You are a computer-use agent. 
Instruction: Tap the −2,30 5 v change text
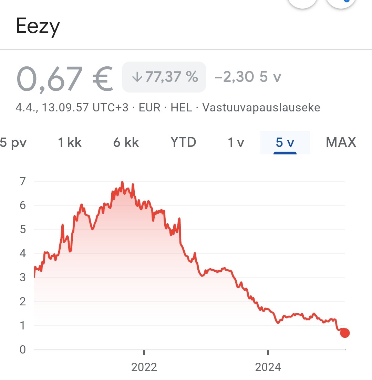click(248, 77)
